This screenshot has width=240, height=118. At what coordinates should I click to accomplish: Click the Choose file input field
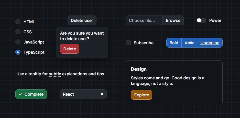pos(144,20)
